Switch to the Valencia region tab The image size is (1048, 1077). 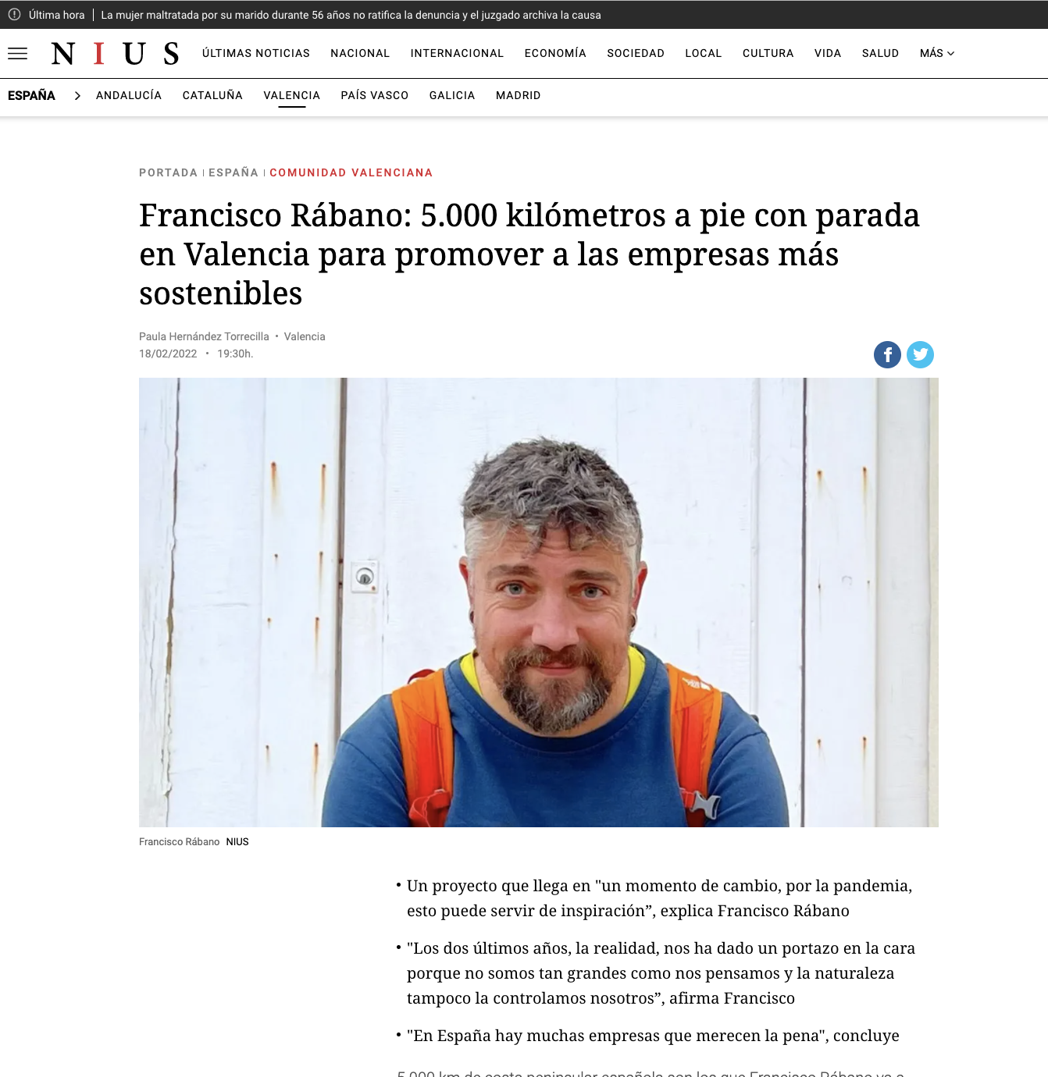[291, 95]
